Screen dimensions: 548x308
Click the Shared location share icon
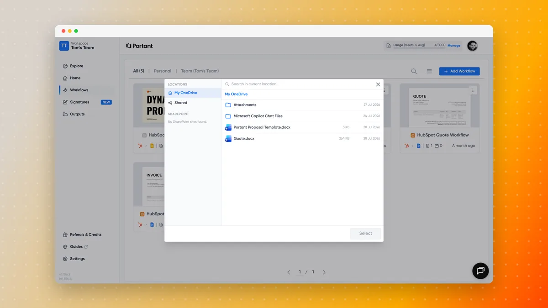coord(170,103)
